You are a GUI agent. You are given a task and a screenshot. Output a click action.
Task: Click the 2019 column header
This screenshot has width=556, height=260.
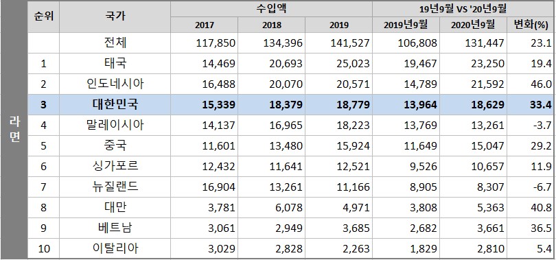coord(338,25)
